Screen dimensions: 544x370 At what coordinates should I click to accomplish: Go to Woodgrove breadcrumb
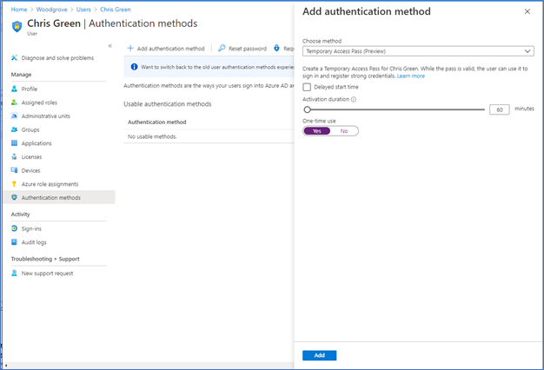[x=51, y=10]
